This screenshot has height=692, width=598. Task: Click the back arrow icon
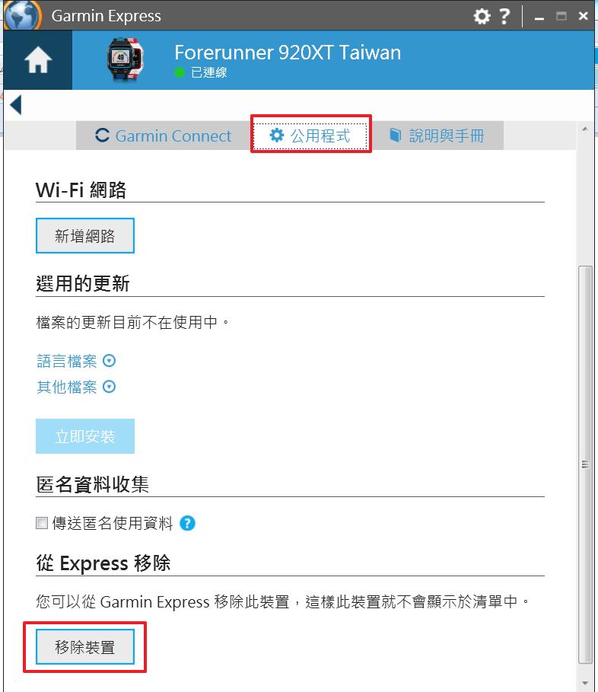click(x=16, y=105)
